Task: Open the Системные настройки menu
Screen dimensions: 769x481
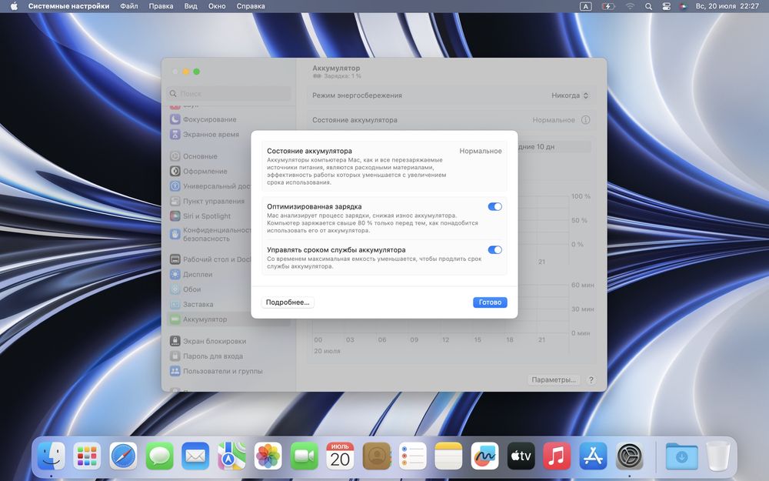Action: pyautogui.click(x=68, y=6)
